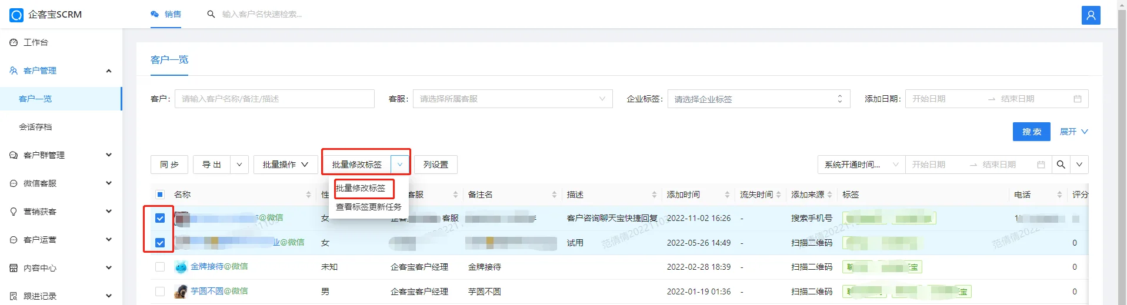Click the 芋圆不圆 customer avatar
The width and height of the screenshot is (1127, 305).
181,291
